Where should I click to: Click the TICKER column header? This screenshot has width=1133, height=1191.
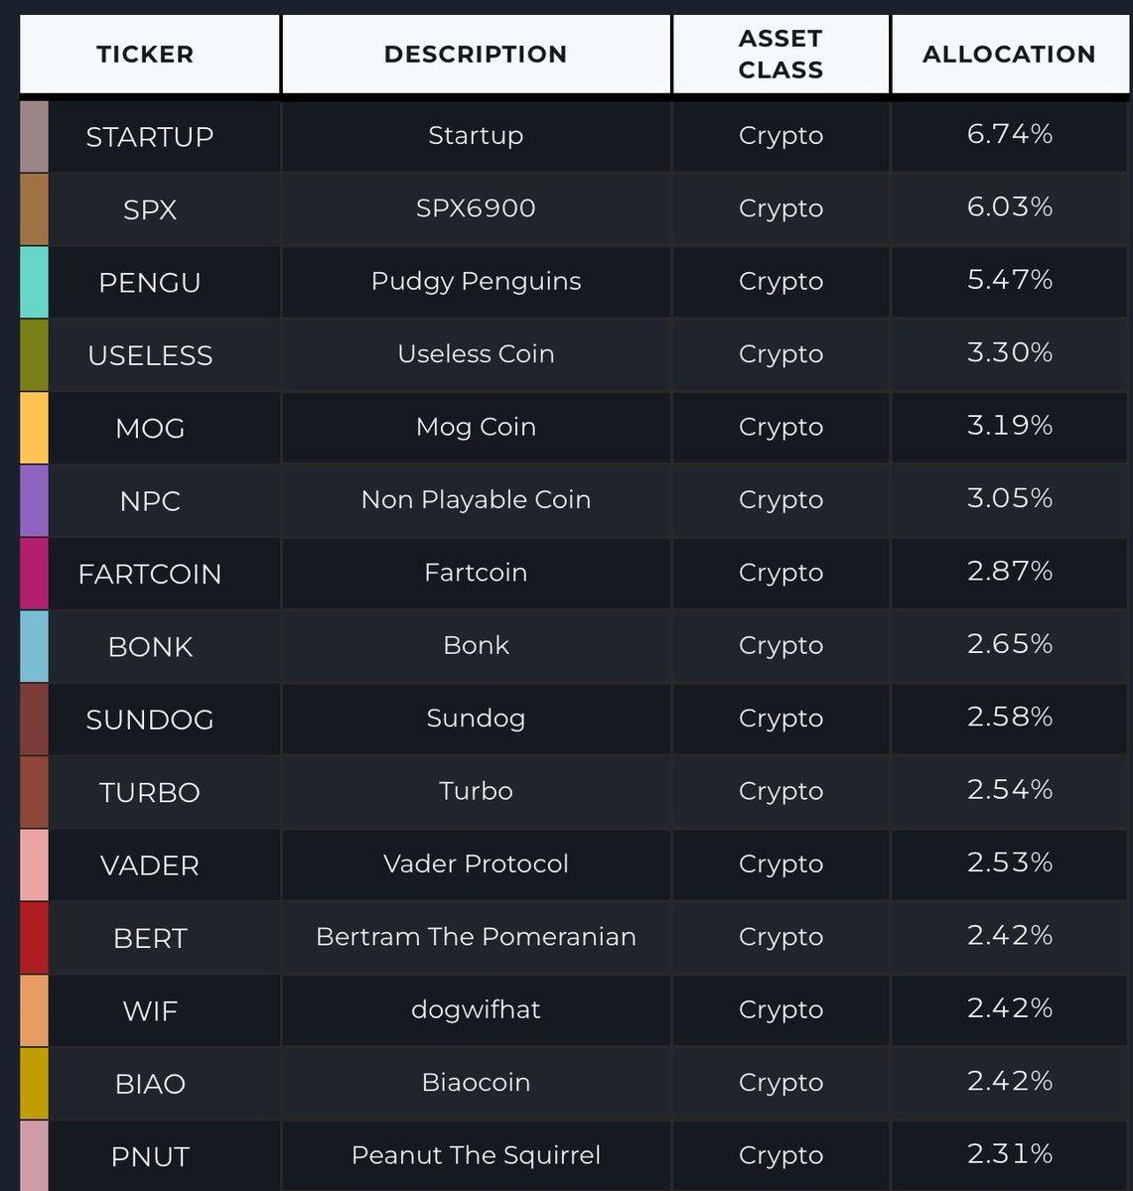145,54
